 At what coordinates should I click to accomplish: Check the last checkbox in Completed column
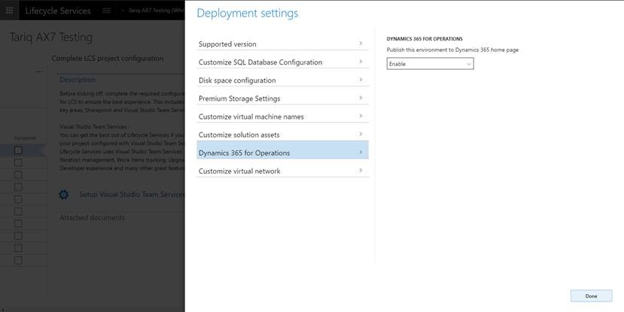tap(18, 260)
